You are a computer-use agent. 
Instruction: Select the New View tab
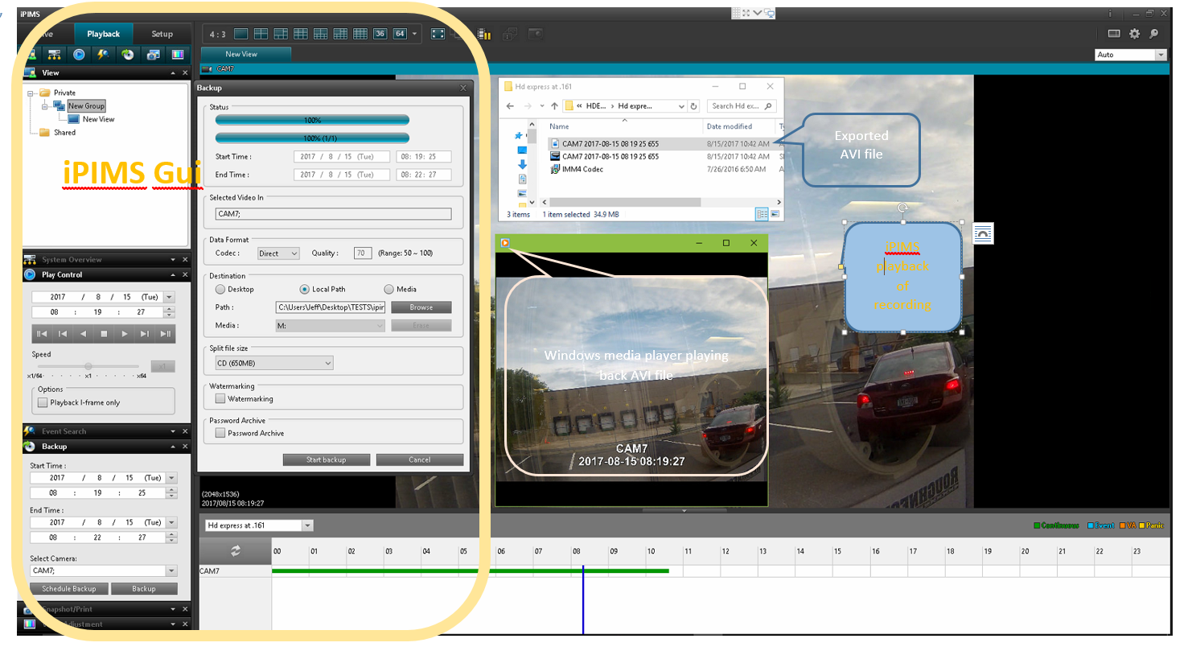[x=241, y=54]
